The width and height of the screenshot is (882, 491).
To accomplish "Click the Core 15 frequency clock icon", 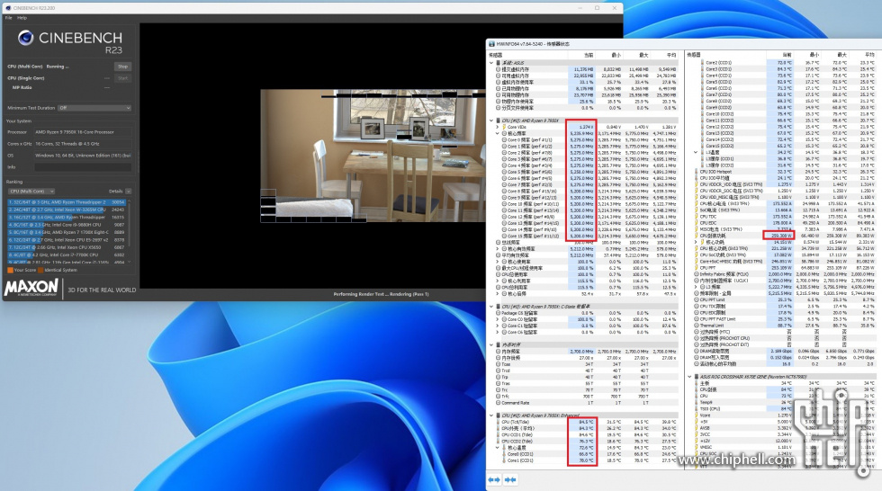I will (x=505, y=236).
